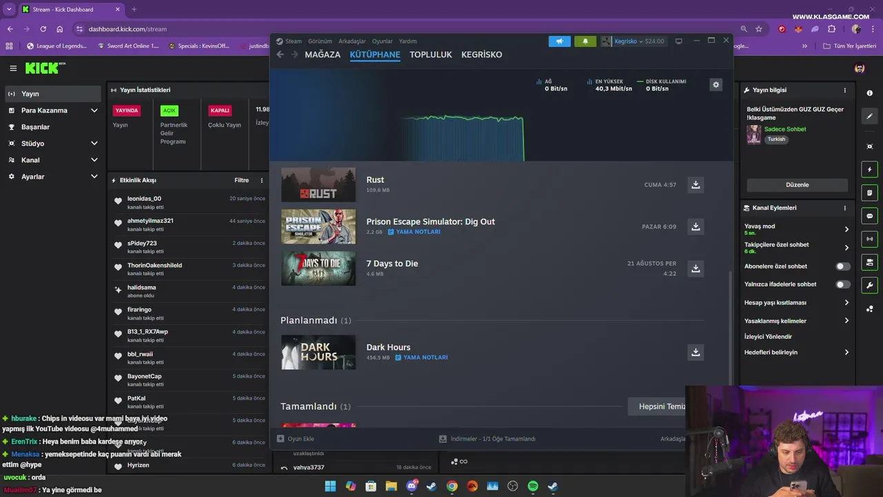Open the TOPLULUK tab in Steam
Image resolution: width=883 pixels, height=497 pixels.
430,55
